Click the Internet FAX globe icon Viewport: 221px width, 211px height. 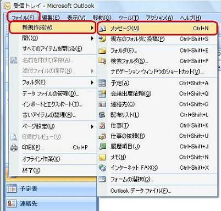102,168
